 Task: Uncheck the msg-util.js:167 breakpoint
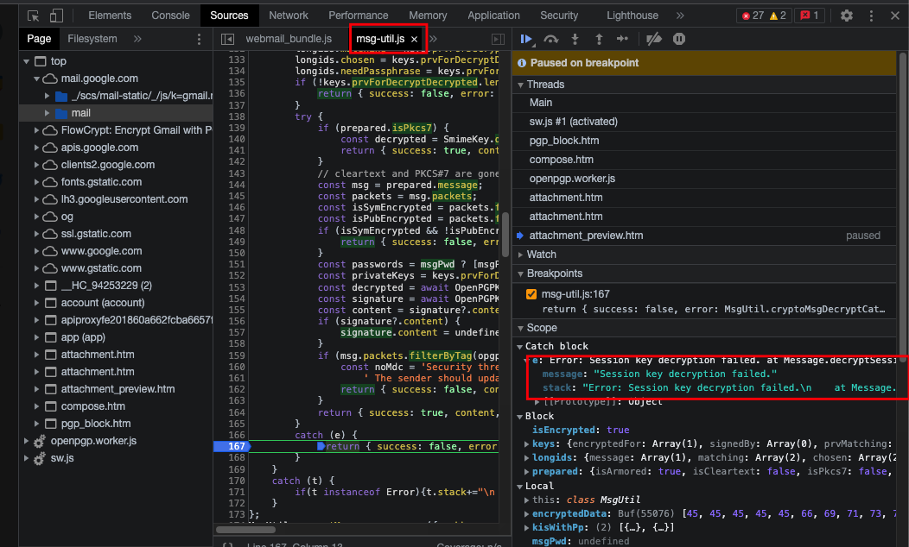point(531,292)
